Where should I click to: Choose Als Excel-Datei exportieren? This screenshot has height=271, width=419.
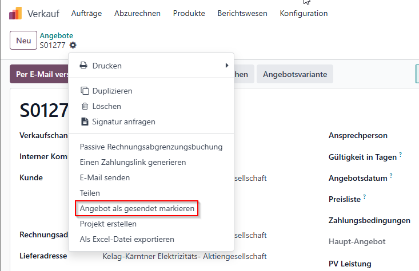[127, 239]
